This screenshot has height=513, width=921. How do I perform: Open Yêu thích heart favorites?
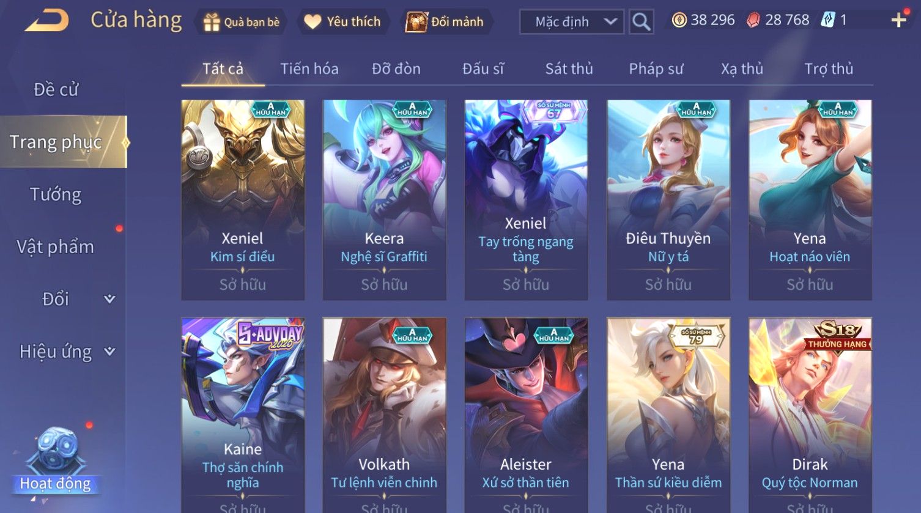313,22
